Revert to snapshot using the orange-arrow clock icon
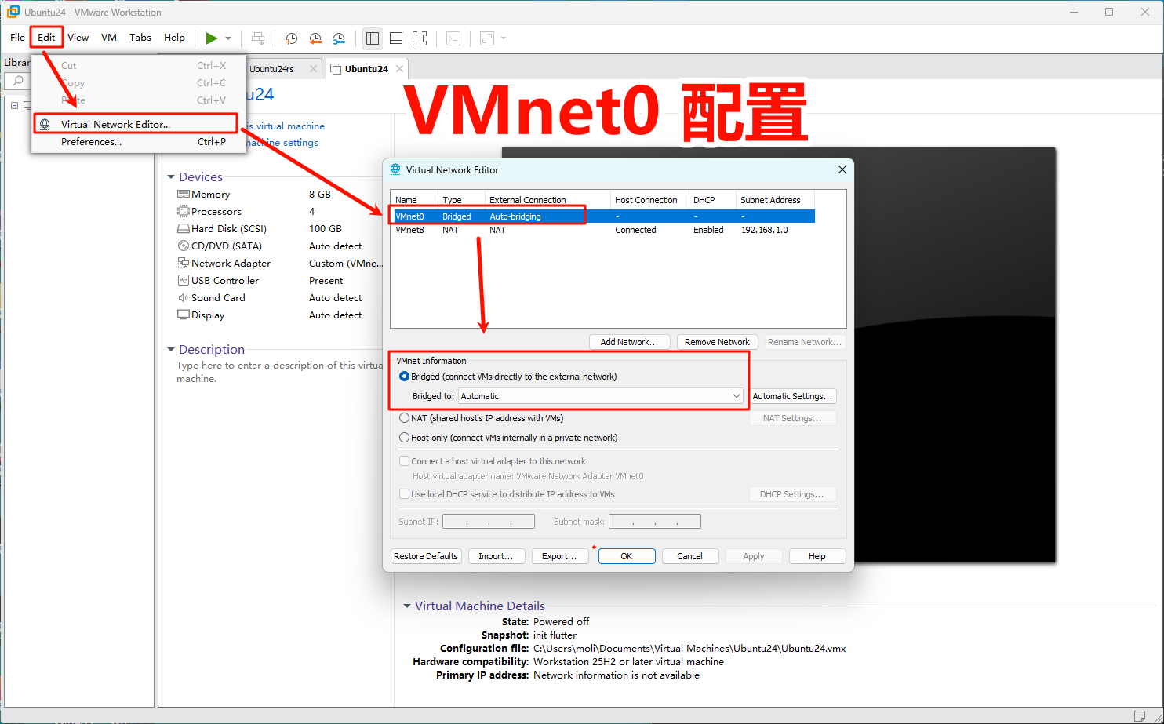The width and height of the screenshot is (1164, 724). click(315, 38)
